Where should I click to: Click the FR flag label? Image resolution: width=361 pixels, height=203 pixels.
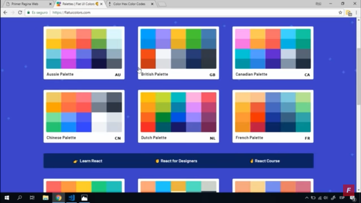pos(307,138)
